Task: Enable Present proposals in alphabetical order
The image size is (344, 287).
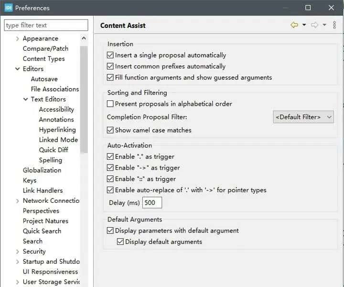Action: click(x=110, y=104)
